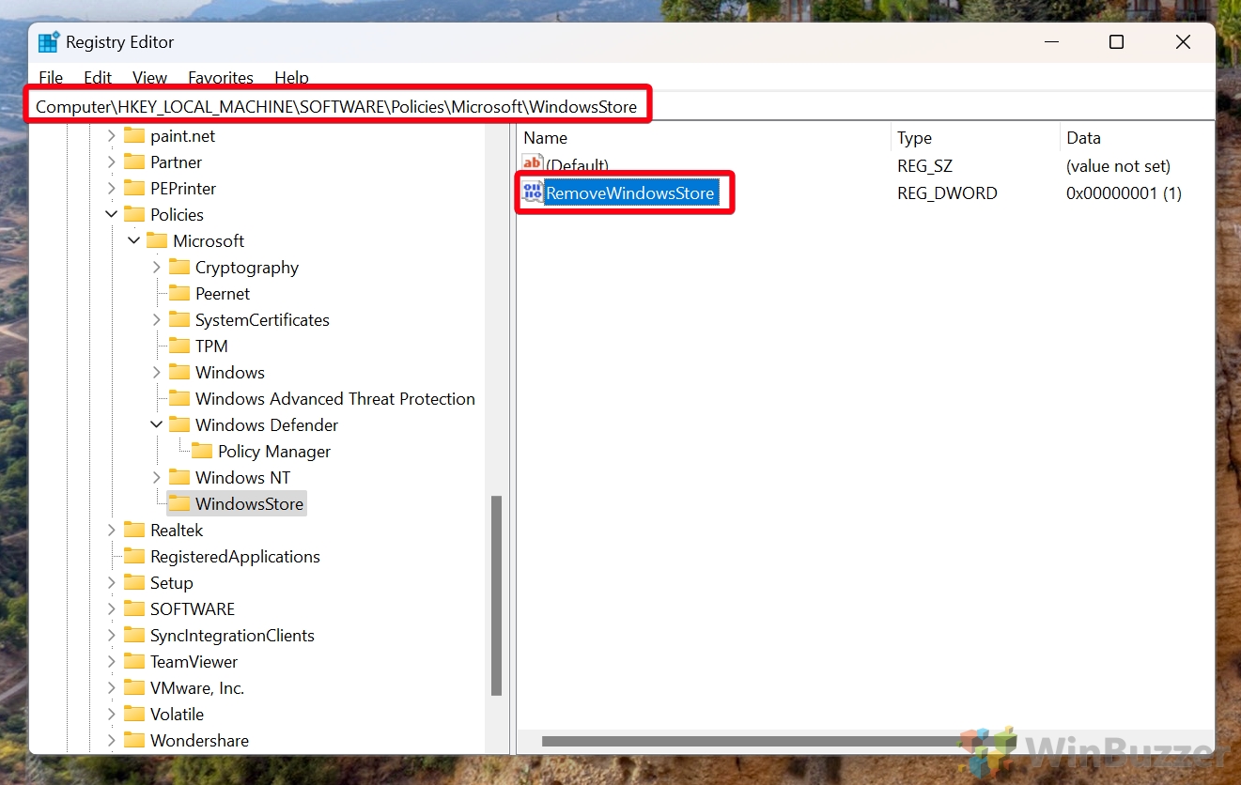Select the paint.net folder icon

pyautogui.click(x=134, y=136)
